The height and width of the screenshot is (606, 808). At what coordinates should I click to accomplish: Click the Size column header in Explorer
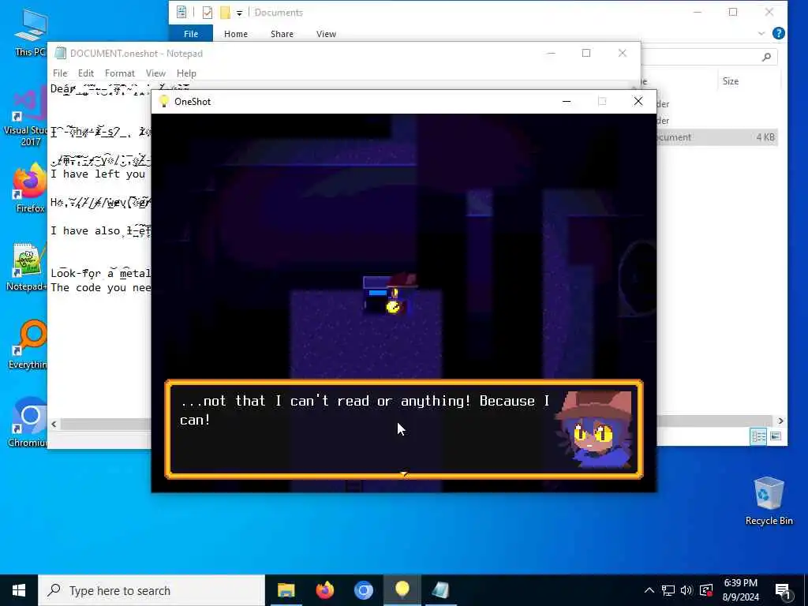730,81
